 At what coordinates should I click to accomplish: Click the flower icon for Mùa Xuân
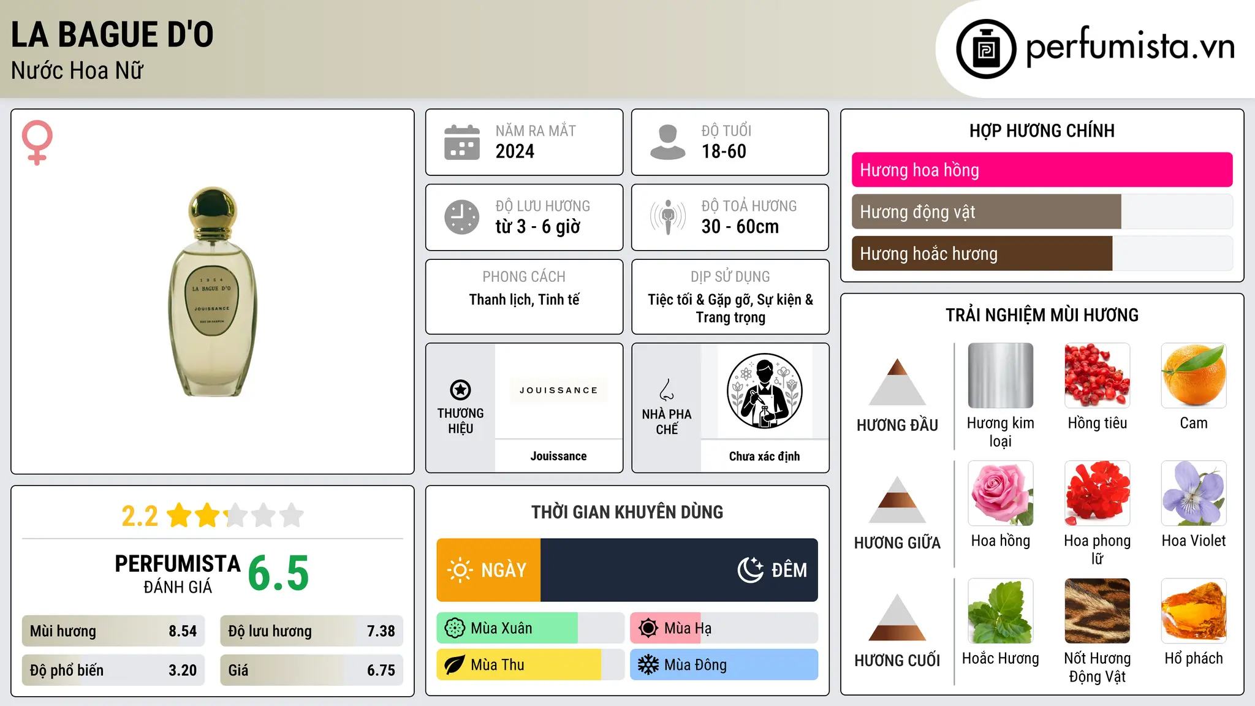click(x=455, y=628)
